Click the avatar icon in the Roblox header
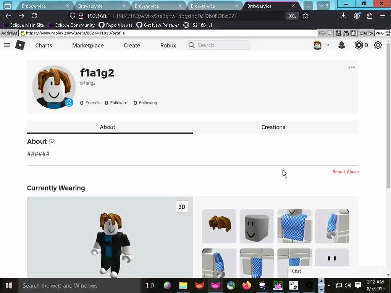 tap(317, 45)
